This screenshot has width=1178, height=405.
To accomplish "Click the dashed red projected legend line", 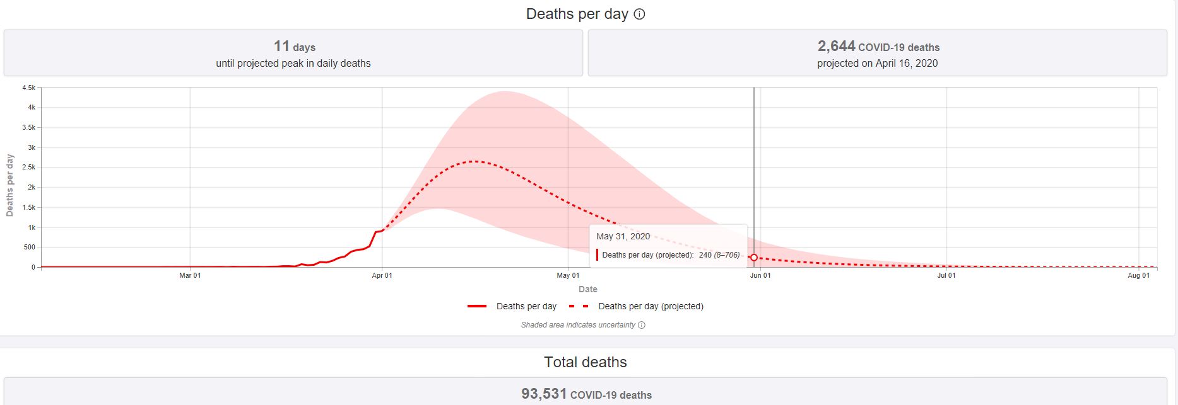I will 579,307.
